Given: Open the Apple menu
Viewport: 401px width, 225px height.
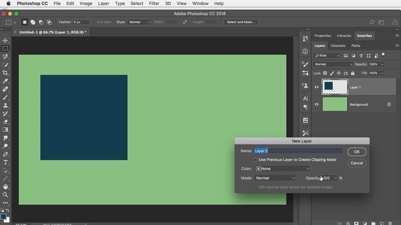Looking at the screenshot, I should (x=8, y=3).
